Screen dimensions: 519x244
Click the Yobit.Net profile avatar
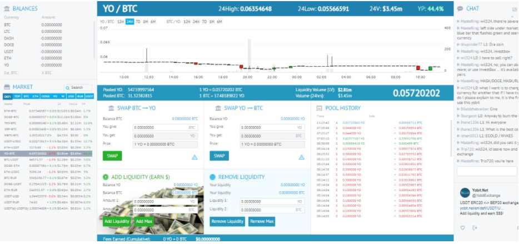[x=465, y=193]
